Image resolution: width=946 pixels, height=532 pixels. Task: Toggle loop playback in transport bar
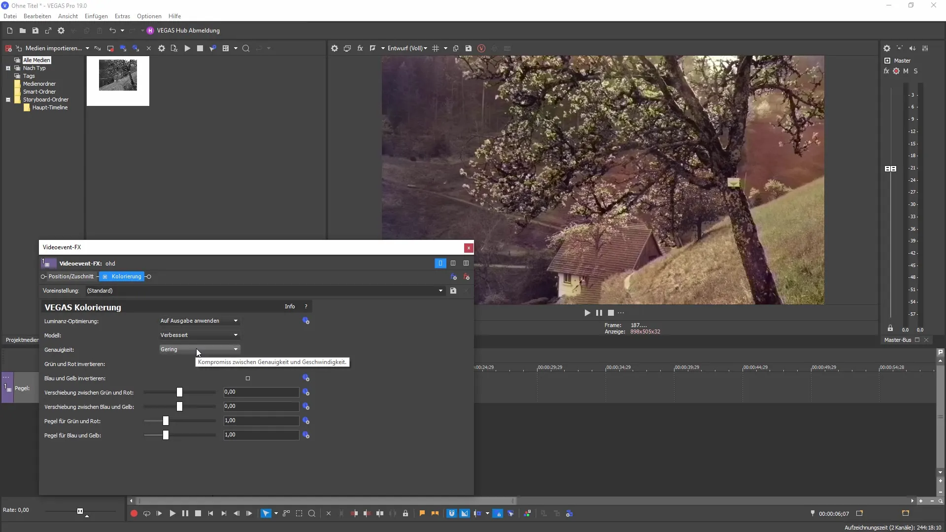click(x=146, y=513)
